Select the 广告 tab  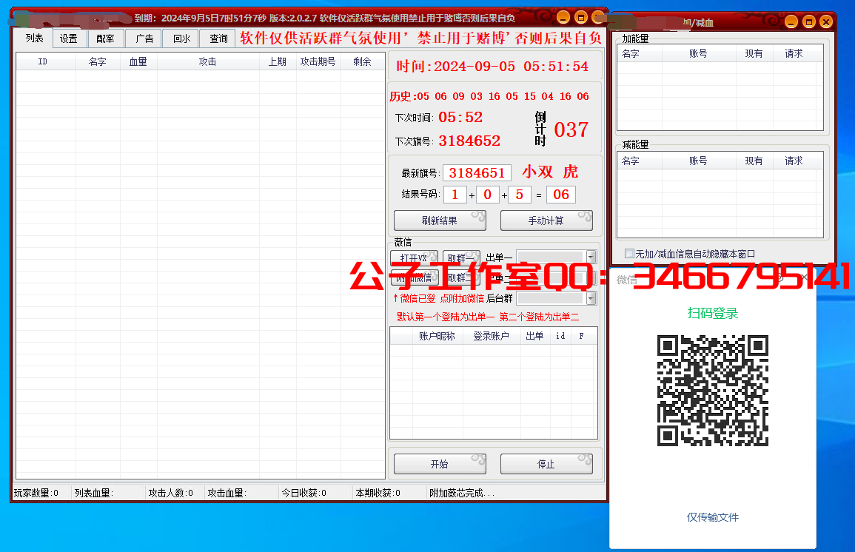tap(144, 38)
